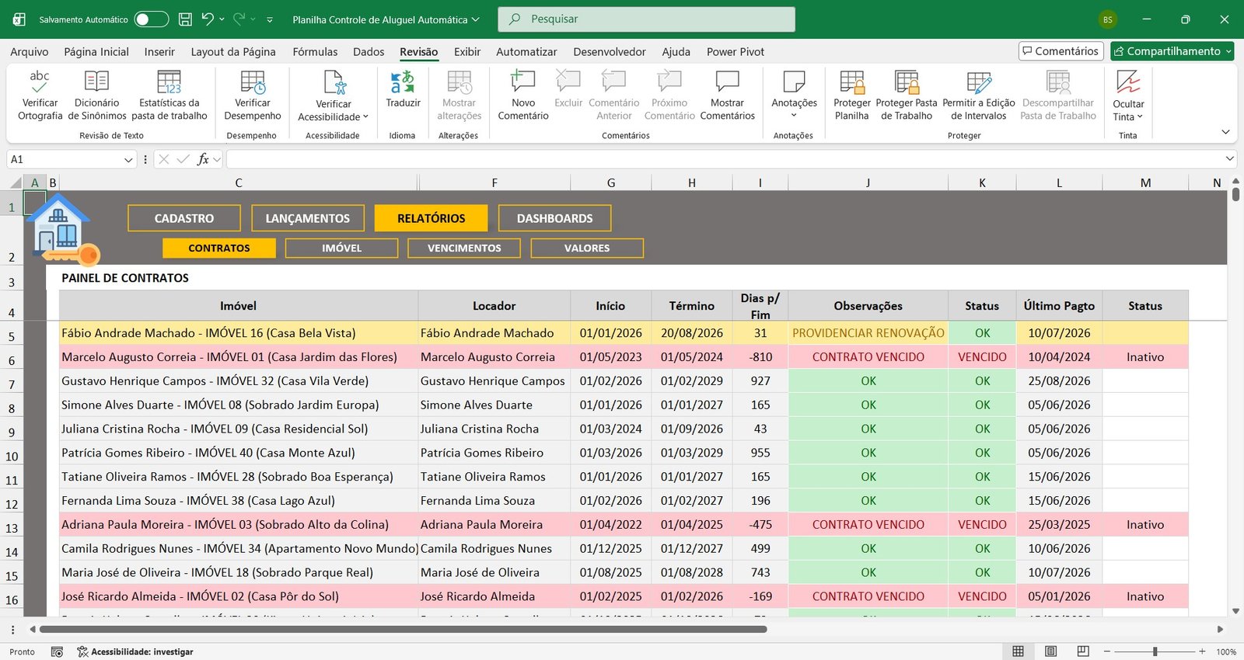Click Proteger Planilha icon
This screenshot has height=660, width=1244.
click(x=852, y=82)
